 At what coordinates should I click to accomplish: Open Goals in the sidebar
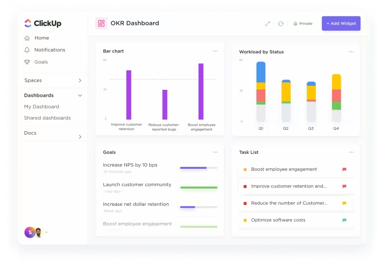41,62
